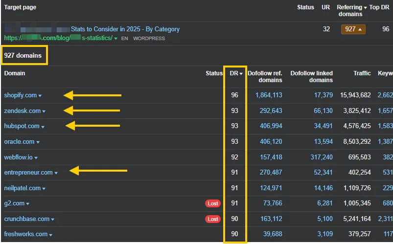Select the UR value 32

[326, 29]
